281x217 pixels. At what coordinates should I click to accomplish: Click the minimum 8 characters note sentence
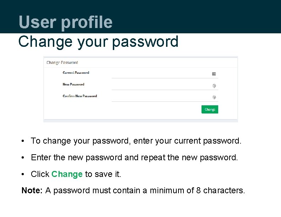pos(145,190)
